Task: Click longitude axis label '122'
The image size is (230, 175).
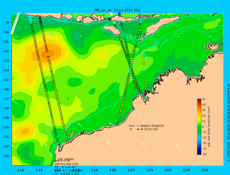Action: pos(131,170)
